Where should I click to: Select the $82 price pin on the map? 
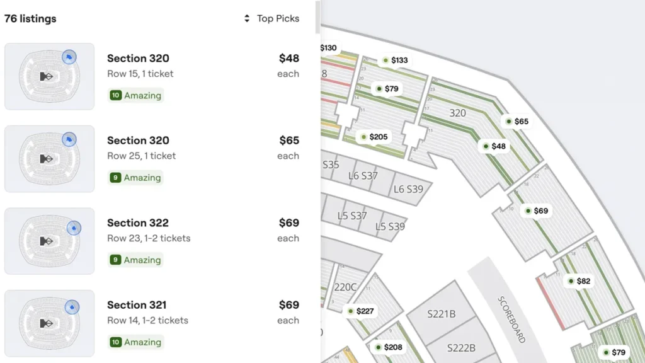(579, 281)
